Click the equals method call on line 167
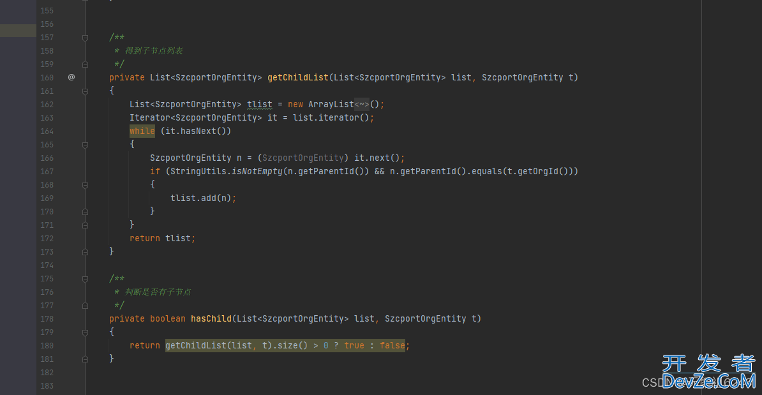Viewport: 762px width, 395px height. (x=487, y=171)
